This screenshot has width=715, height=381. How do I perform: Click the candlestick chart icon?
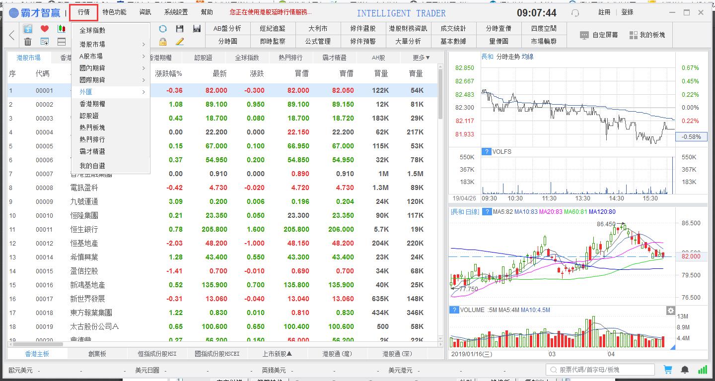(62, 29)
